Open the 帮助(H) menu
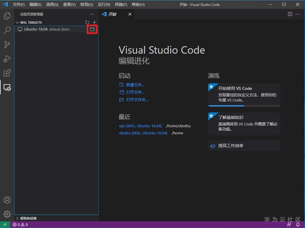The height and width of the screenshot is (228, 305). click(x=138, y=4)
